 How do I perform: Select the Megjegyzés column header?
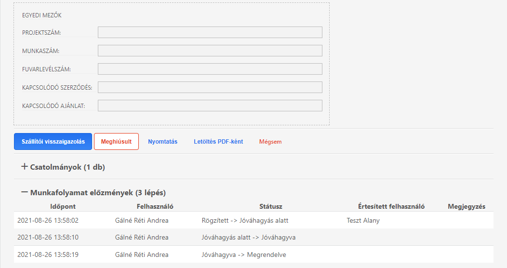(x=467, y=206)
